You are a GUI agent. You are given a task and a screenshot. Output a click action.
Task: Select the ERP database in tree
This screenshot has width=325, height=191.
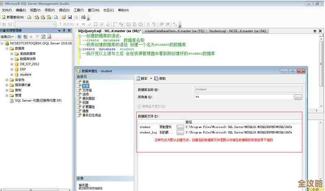tap(23, 69)
